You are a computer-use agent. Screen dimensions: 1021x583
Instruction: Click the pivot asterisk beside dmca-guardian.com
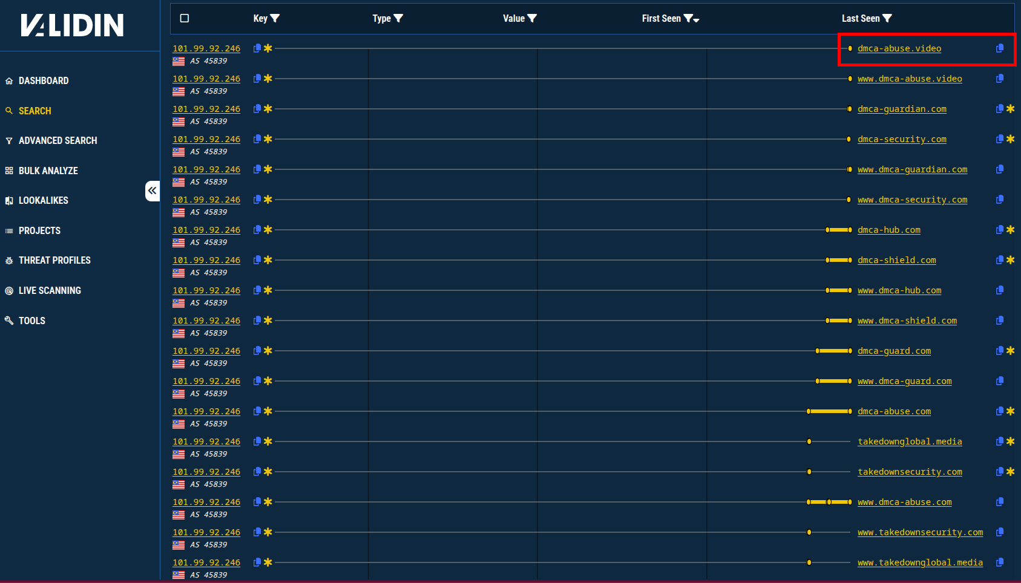[1010, 109]
